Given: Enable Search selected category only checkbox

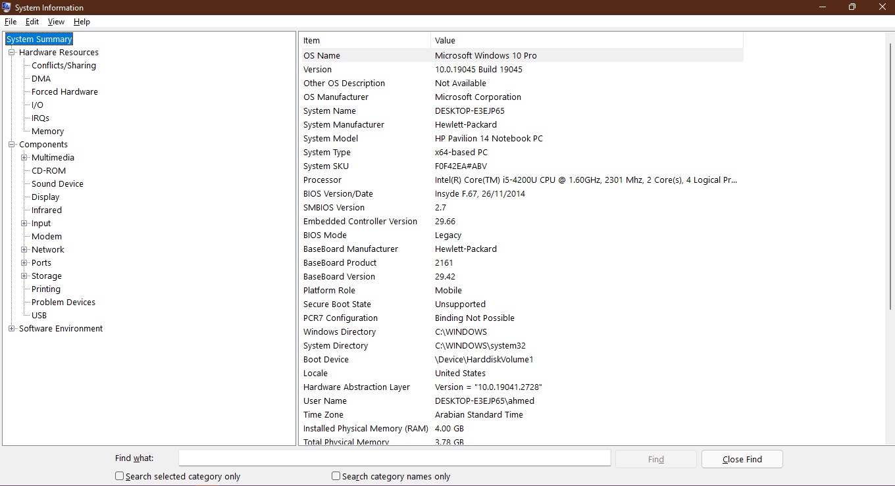Looking at the screenshot, I should (x=119, y=475).
